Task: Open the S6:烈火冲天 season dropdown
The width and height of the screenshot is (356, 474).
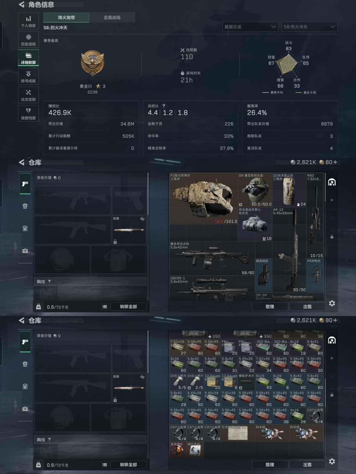Action: (x=309, y=27)
